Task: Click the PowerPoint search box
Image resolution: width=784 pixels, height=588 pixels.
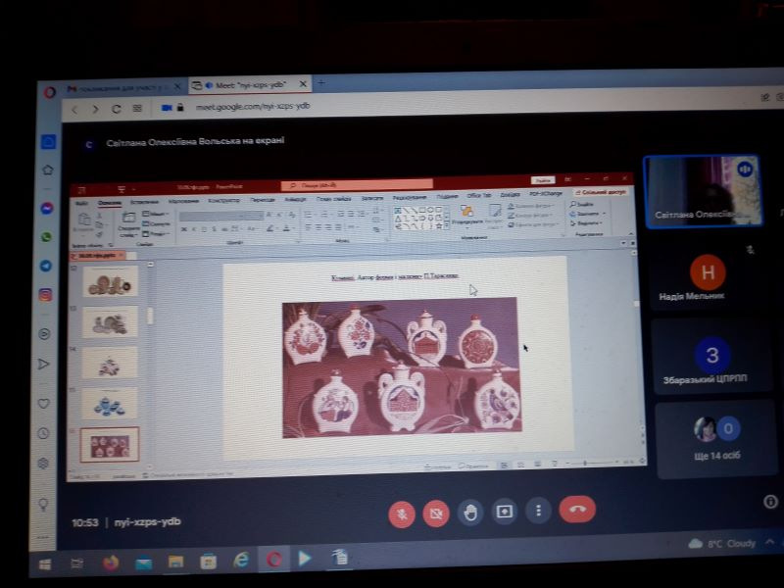Action: 357,185
